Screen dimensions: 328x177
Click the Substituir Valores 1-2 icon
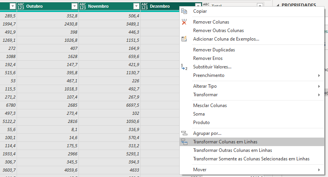coord(184,67)
